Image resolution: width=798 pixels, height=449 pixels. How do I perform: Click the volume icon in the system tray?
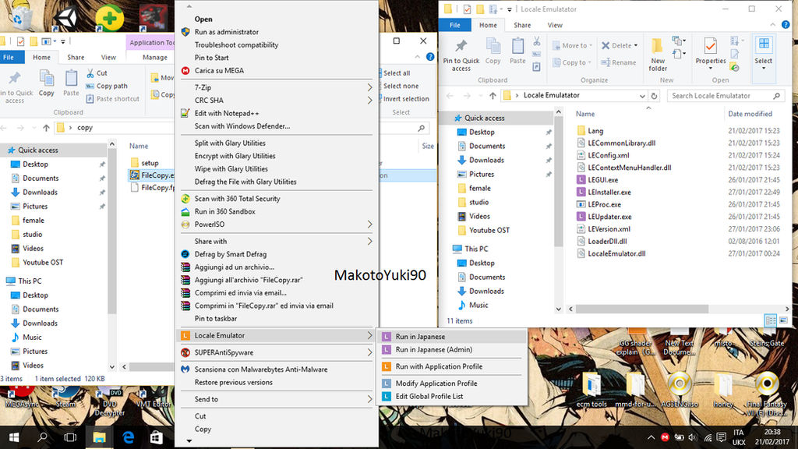pyautogui.click(x=693, y=437)
